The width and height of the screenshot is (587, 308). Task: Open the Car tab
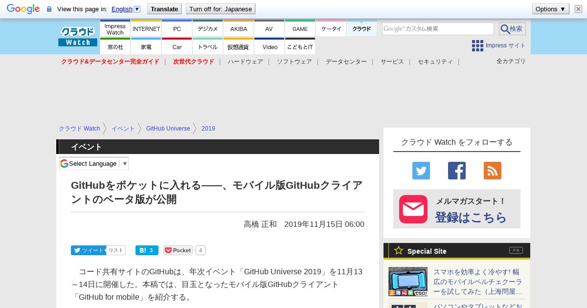click(177, 46)
